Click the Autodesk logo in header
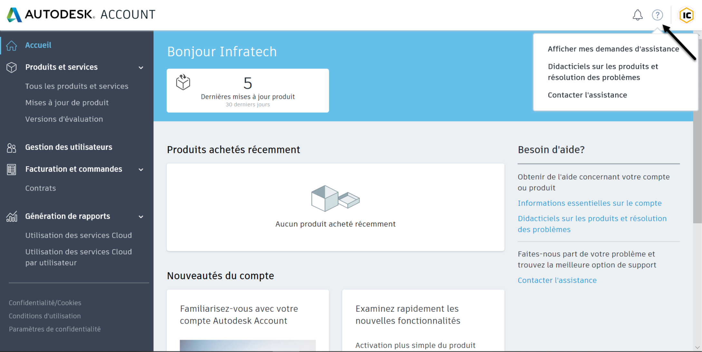The image size is (702, 352). pos(81,14)
